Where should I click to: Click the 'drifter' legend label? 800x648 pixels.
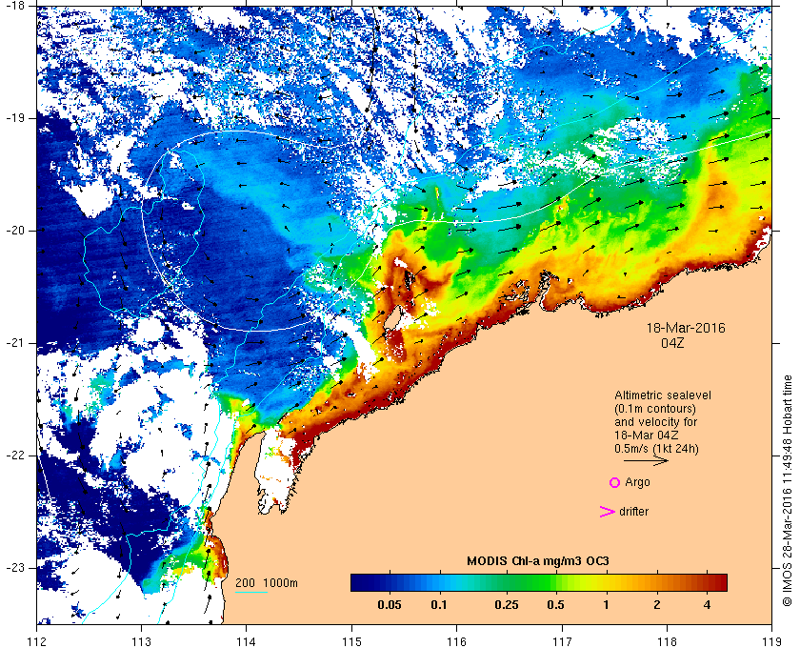pos(633,512)
